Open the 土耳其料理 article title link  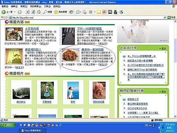(32, 28)
